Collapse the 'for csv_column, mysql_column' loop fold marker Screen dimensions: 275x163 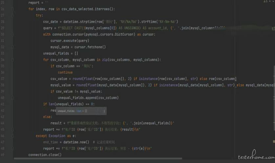12,60
